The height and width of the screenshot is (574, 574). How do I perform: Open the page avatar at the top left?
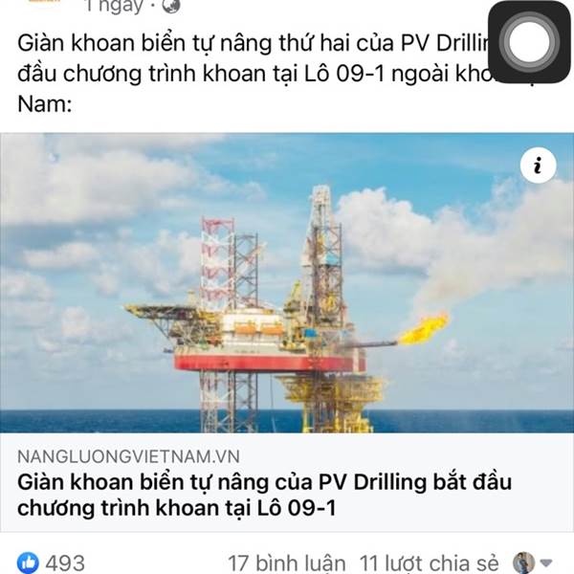click(44, 1)
